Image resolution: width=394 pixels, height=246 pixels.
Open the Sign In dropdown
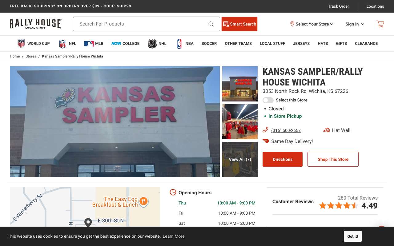tap(355, 24)
